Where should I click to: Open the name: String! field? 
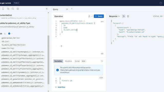pos(8,48)
